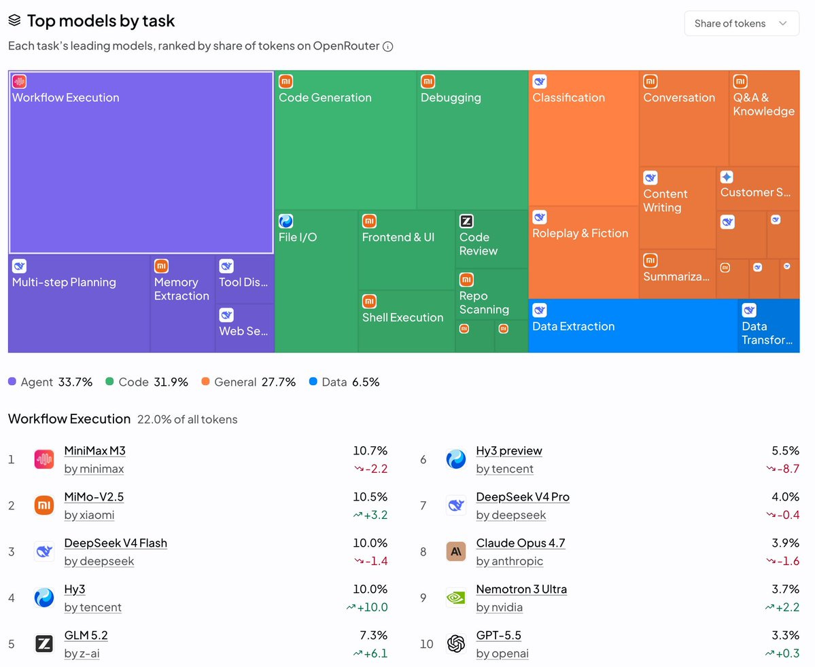Open the GPT-5.5 model link
Screen dimensions: 815x667
pyautogui.click(x=498, y=636)
